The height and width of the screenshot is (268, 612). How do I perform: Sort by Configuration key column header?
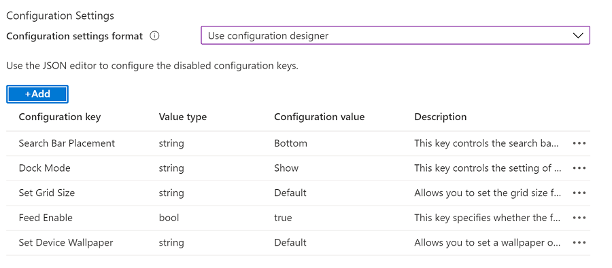point(60,117)
